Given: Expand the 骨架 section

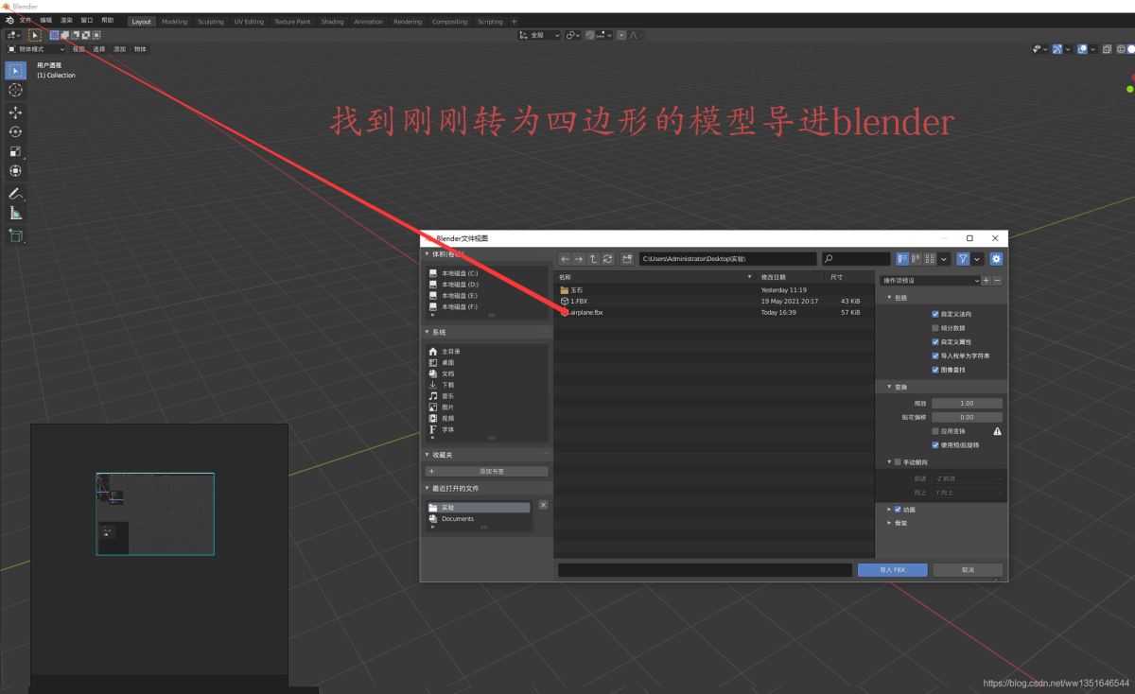Looking at the screenshot, I should (x=890, y=523).
